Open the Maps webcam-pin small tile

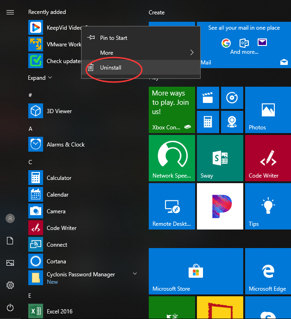(x=232, y=122)
